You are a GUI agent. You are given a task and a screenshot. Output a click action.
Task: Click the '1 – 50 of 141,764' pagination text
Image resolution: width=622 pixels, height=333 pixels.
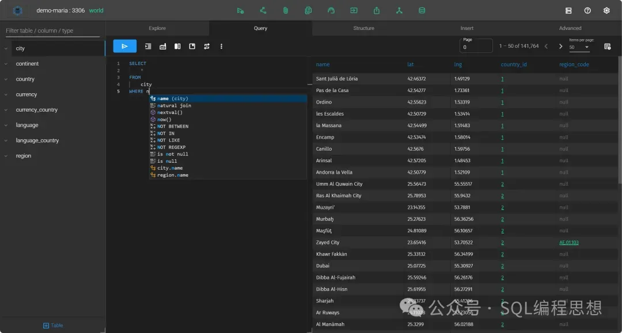519,46
